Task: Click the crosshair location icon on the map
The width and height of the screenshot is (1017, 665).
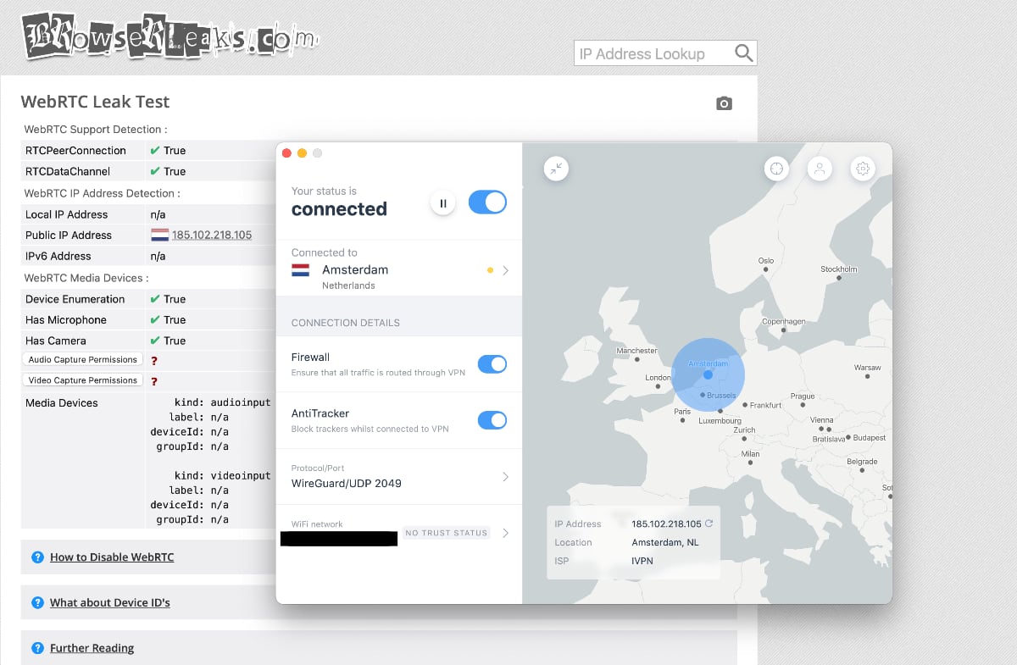Action: (x=776, y=169)
